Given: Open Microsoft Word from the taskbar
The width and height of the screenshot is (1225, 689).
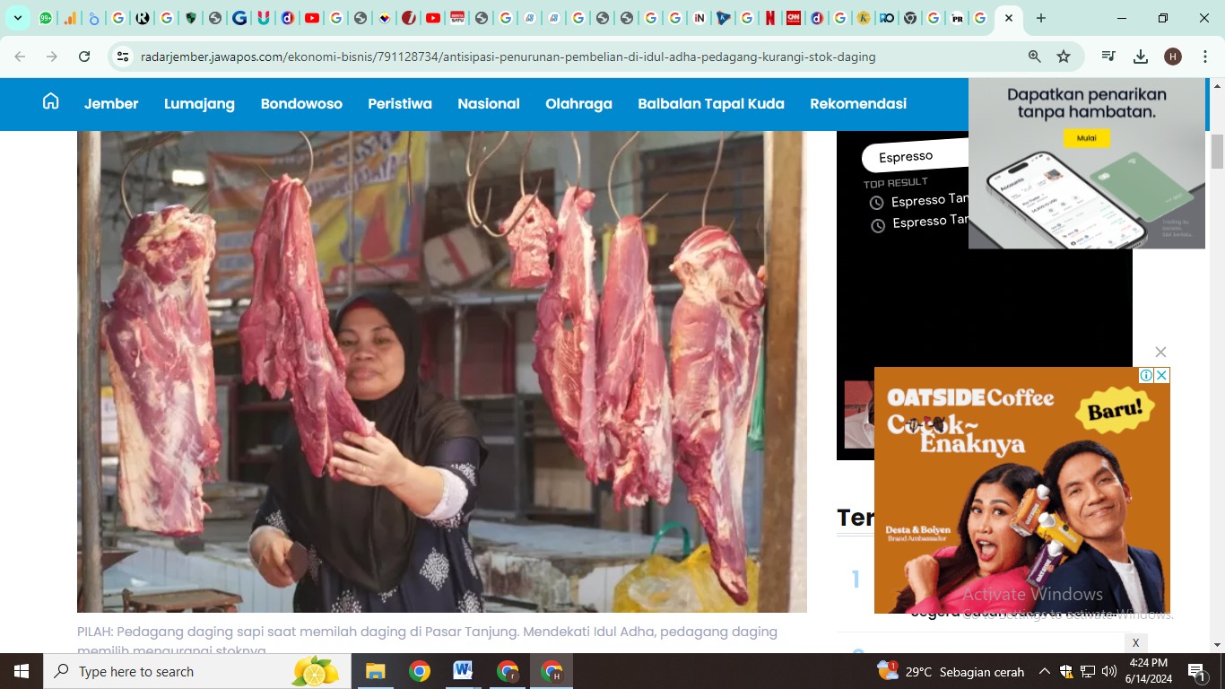Looking at the screenshot, I should pos(463,671).
